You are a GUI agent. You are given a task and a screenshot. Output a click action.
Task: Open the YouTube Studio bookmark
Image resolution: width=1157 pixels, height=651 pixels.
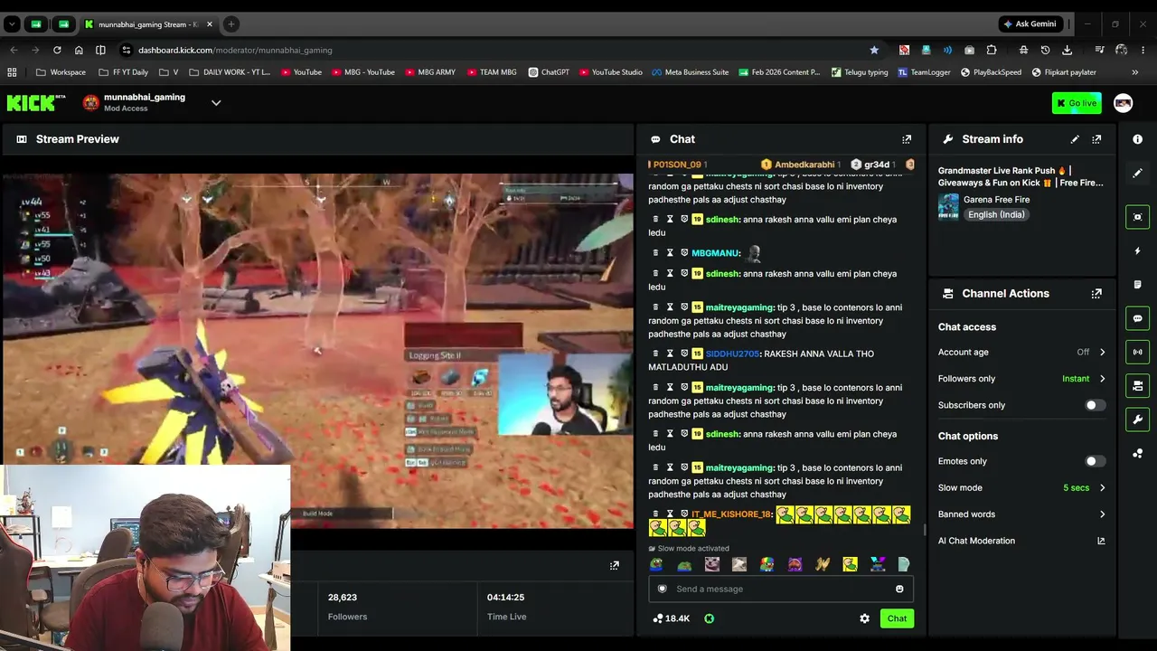(x=610, y=72)
